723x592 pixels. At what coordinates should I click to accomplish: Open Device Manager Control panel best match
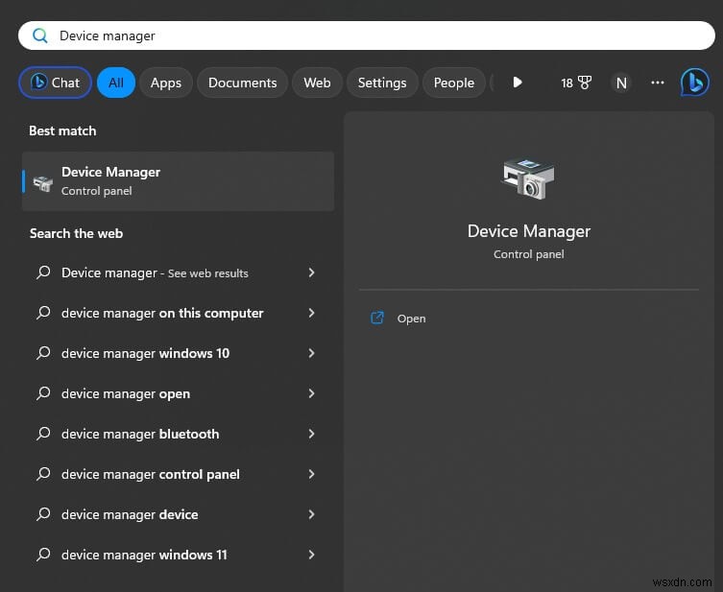click(178, 181)
